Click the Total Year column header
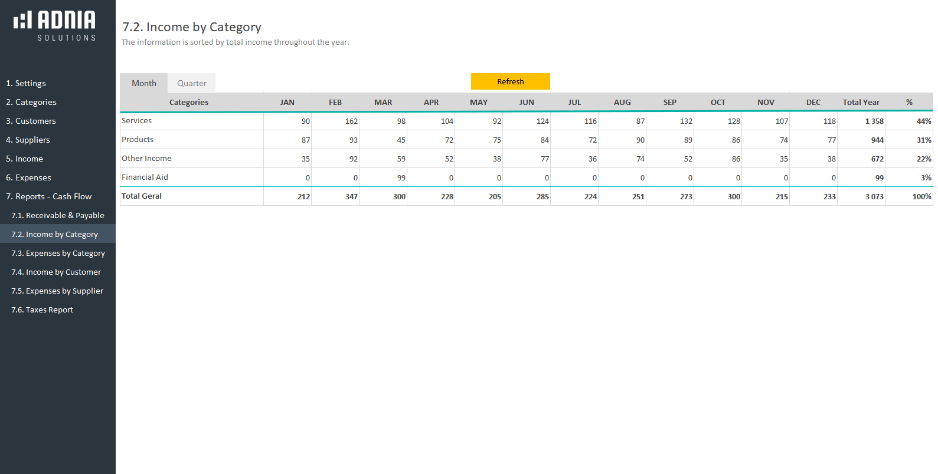This screenshot has height=474, width=938. pos(861,102)
